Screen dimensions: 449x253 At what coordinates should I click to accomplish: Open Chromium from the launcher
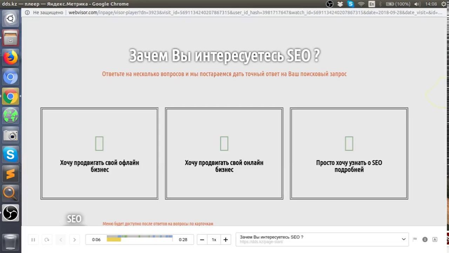point(11,77)
